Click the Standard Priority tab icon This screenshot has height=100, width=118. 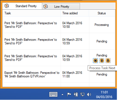pyautogui.click(x=7, y=6)
